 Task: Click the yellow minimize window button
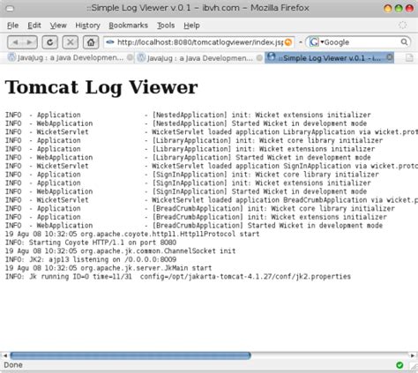388,9
